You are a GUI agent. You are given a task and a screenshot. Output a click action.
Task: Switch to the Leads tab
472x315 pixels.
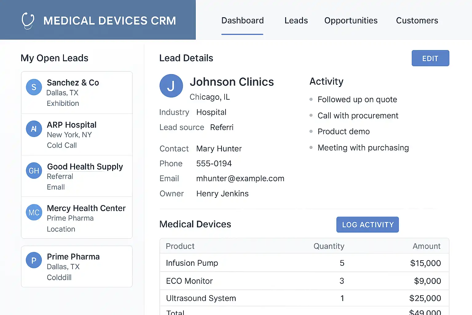click(296, 21)
